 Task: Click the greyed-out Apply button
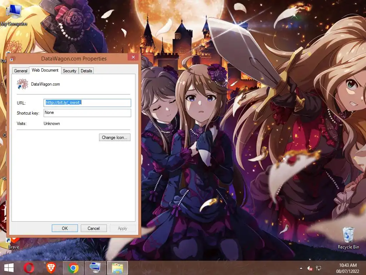click(x=123, y=228)
